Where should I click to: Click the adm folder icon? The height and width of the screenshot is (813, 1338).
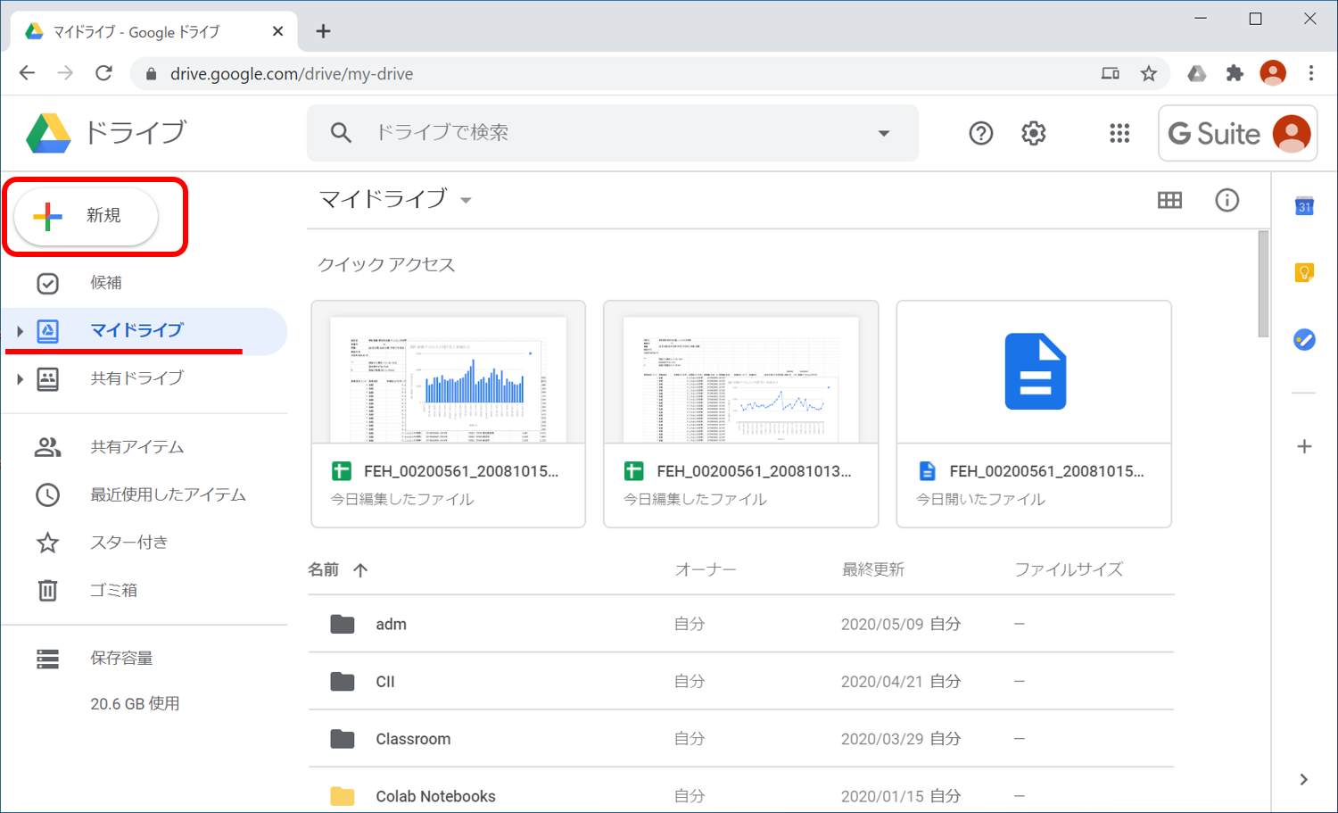tap(343, 624)
